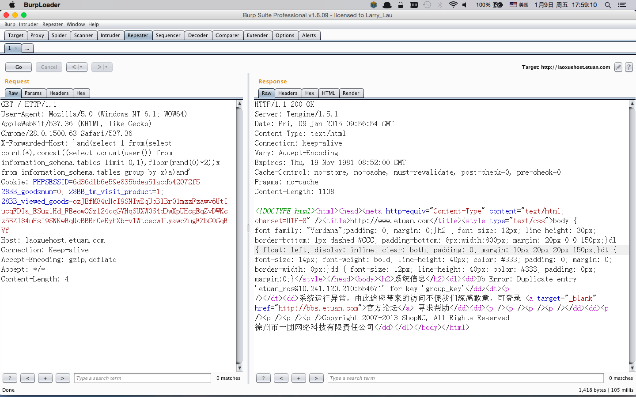
Task: Click the response pane scrollbar down arrow
Action: (x=632, y=368)
